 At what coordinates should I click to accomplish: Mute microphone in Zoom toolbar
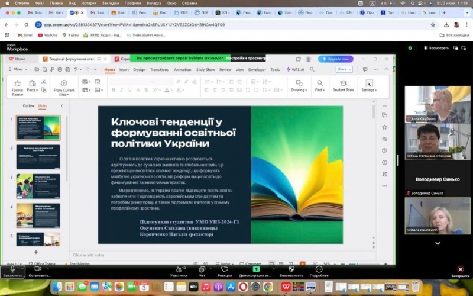click(12, 269)
